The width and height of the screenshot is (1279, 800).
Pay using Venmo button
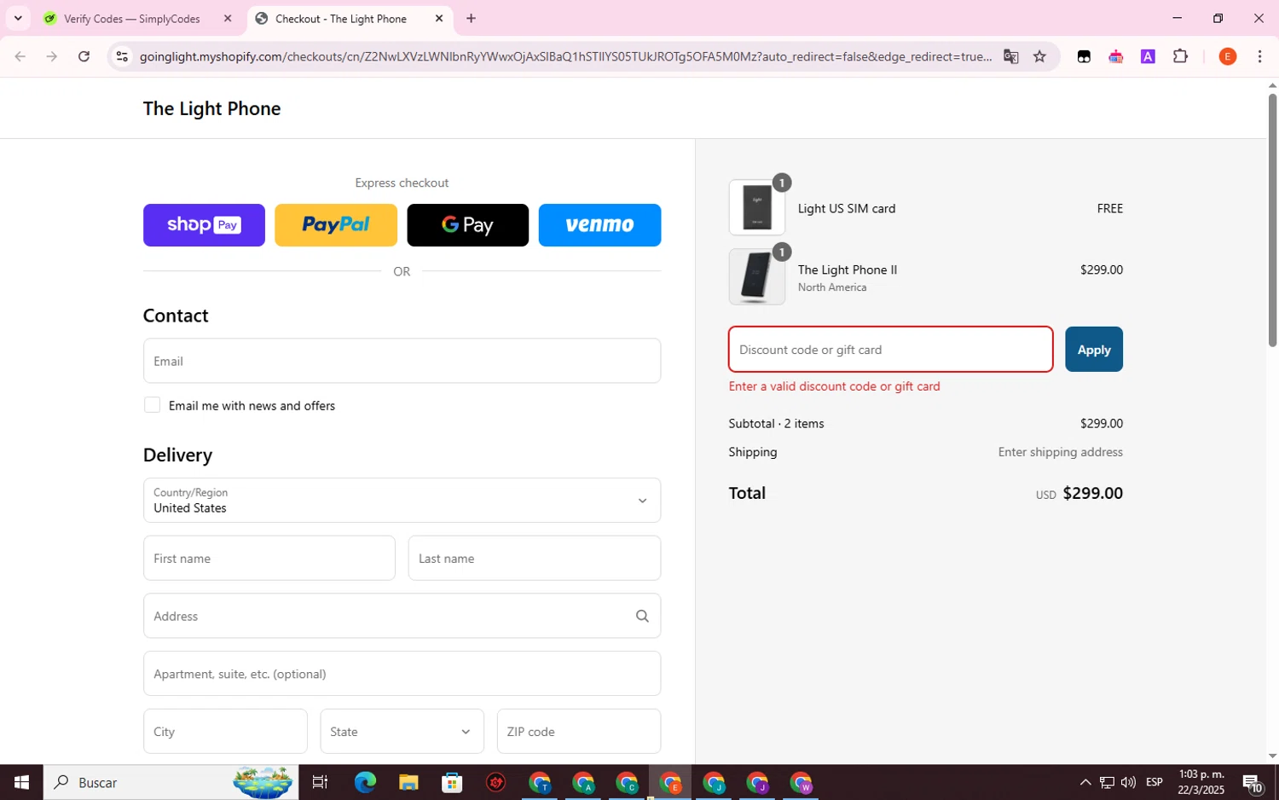click(x=599, y=225)
